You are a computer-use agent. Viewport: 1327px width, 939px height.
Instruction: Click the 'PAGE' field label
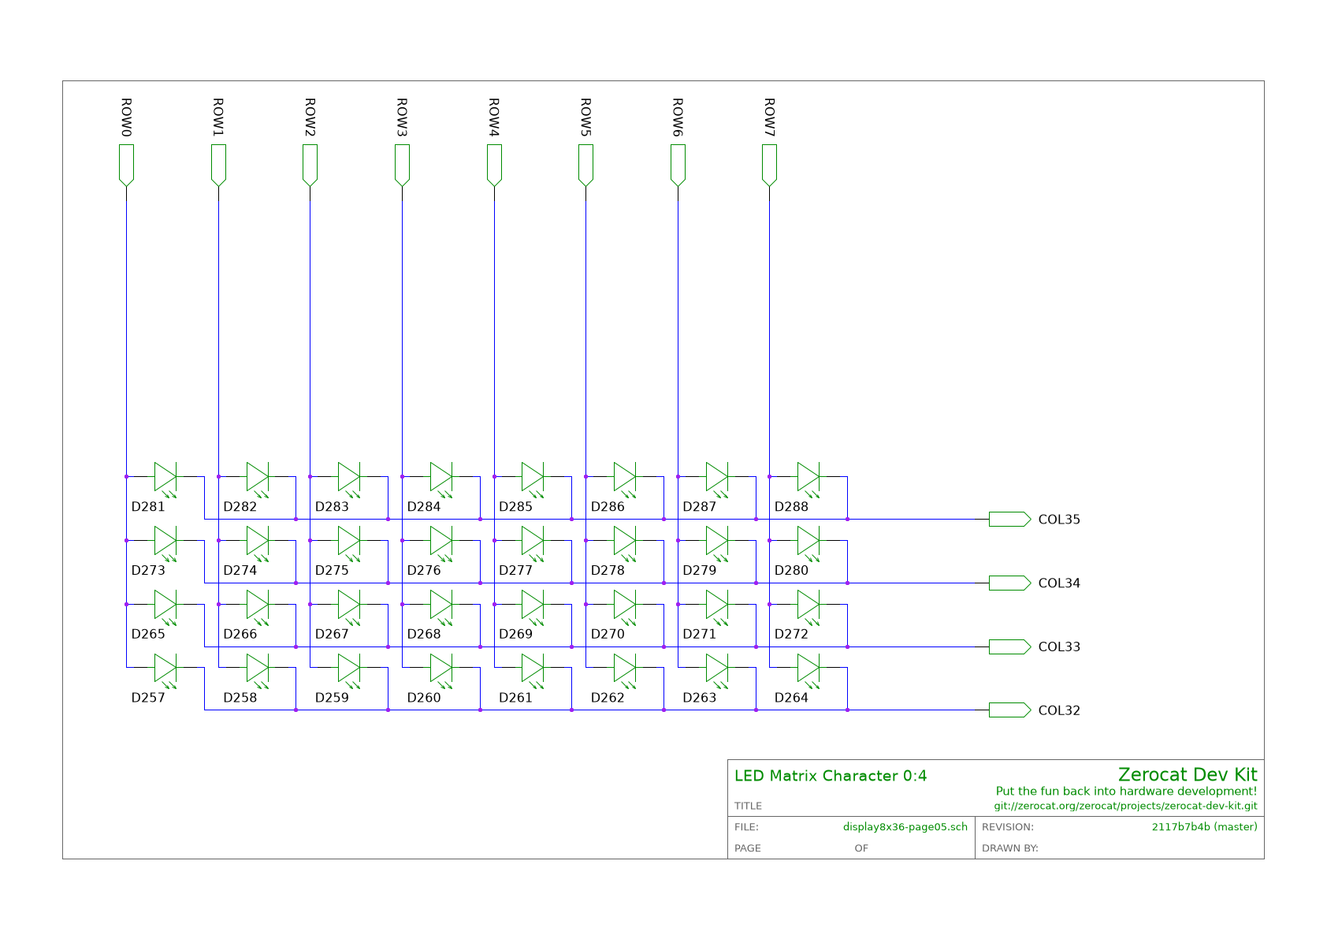tap(748, 848)
